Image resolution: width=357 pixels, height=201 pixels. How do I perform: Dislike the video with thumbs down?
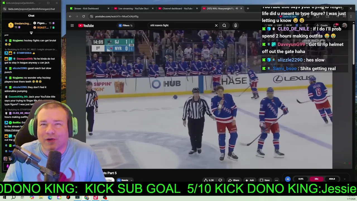pos(220,180)
